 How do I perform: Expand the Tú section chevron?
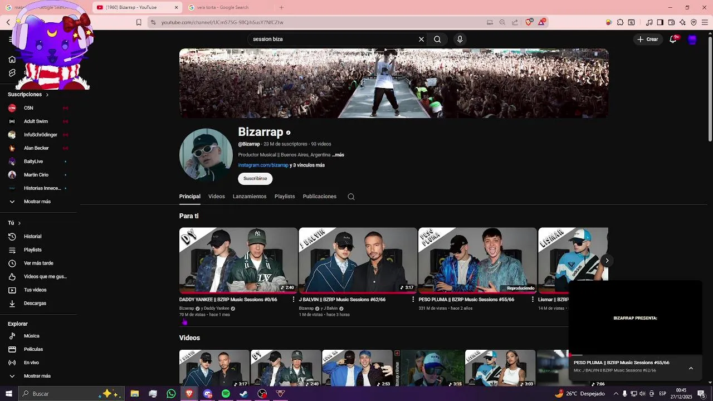tap(19, 223)
